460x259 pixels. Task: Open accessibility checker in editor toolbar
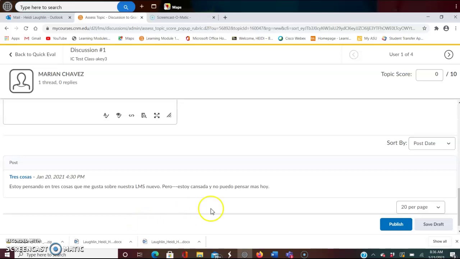pos(119,115)
